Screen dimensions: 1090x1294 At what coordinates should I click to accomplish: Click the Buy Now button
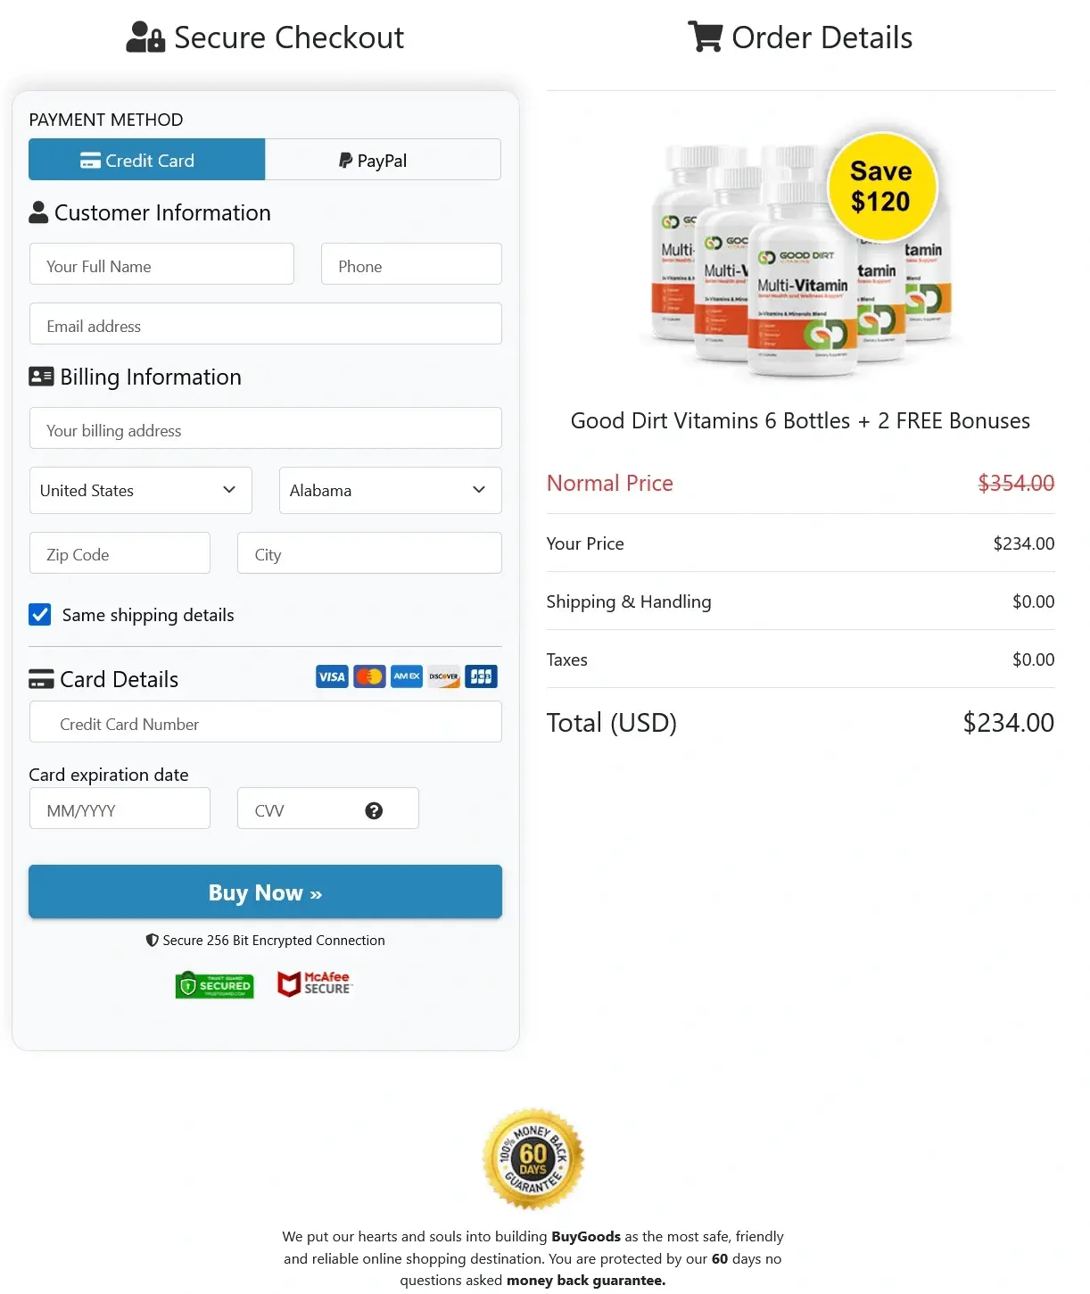tap(265, 892)
